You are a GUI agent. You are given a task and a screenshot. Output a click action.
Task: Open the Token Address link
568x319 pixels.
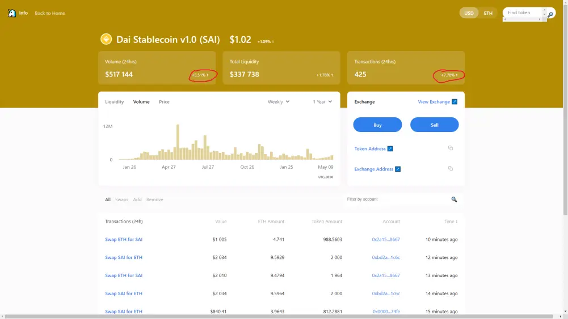pyautogui.click(x=370, y=148)
